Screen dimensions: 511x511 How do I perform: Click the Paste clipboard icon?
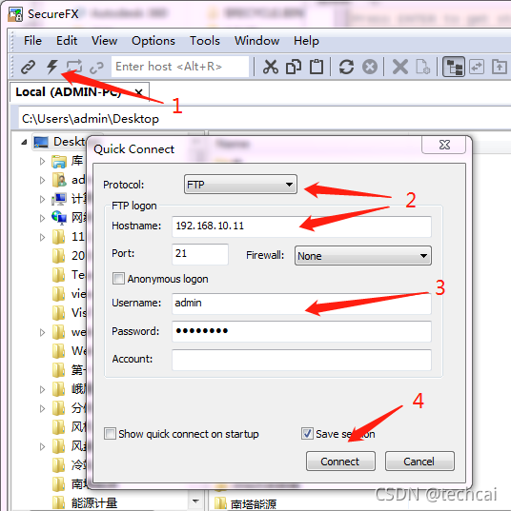pyautogui.click(x=317, y=67)
